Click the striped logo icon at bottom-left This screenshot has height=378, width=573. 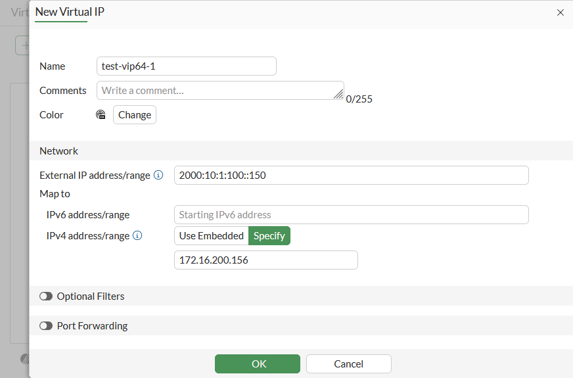24,359
